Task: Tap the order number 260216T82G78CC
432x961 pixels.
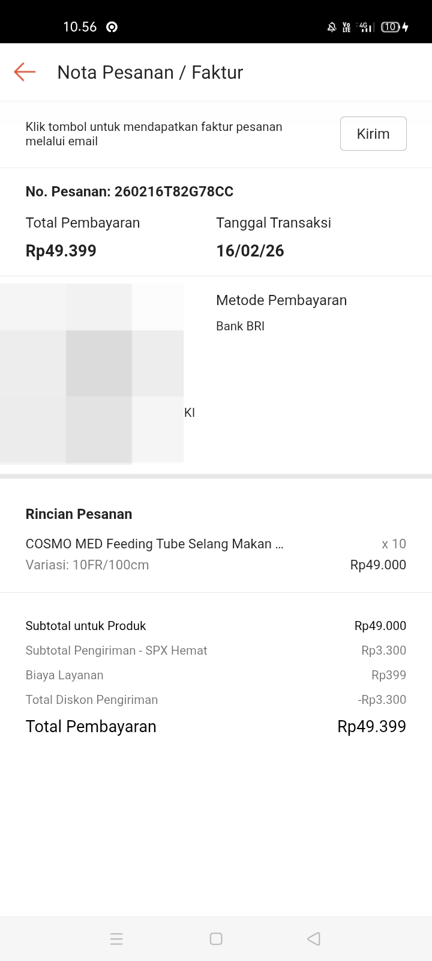Action: (173, 192)
